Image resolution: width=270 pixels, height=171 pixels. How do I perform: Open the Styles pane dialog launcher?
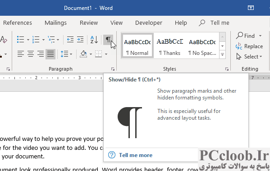[x=227, y=69]
